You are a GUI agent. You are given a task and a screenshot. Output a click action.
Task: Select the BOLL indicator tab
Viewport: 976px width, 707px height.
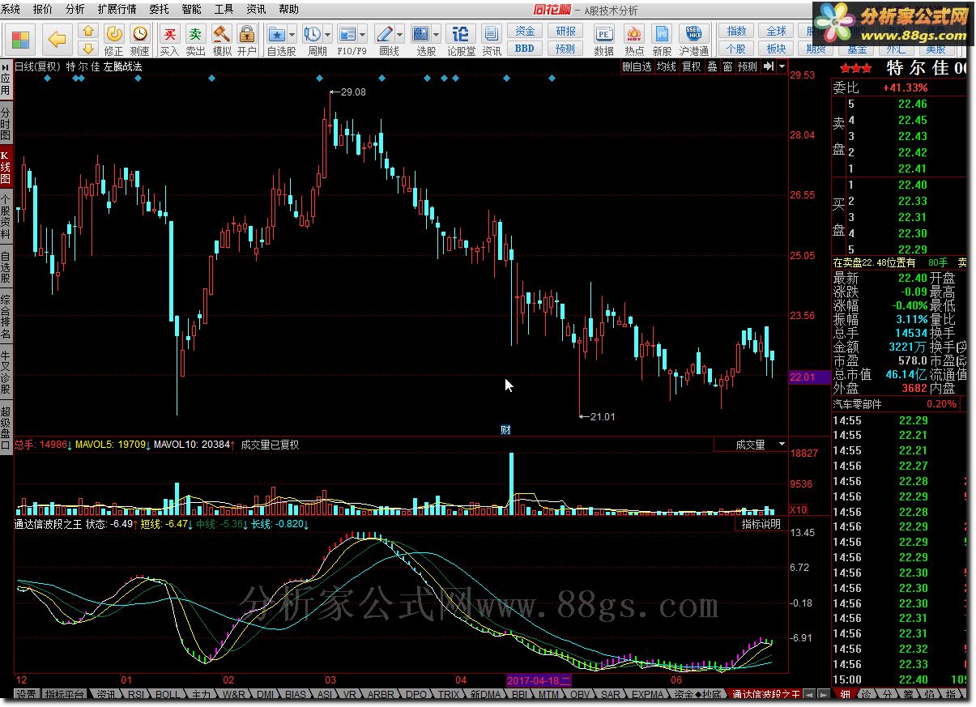click(168, 695)
